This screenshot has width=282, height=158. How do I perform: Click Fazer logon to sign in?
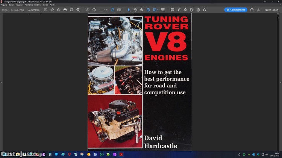(271, 10)
